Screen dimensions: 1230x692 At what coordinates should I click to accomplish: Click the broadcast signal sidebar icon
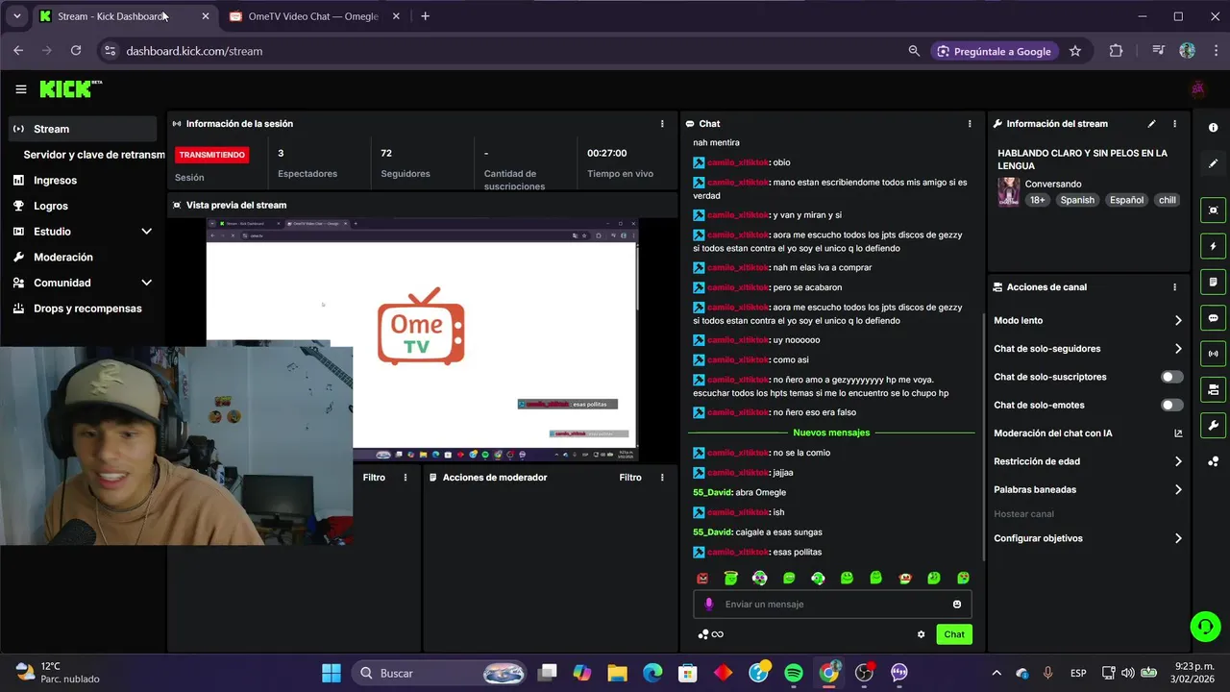coord(1214,354)
